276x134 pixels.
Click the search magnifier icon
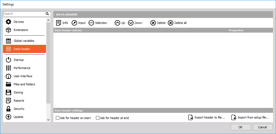coord(47,14)
